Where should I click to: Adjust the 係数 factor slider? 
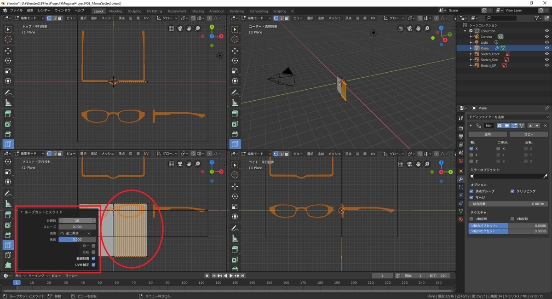77,240
